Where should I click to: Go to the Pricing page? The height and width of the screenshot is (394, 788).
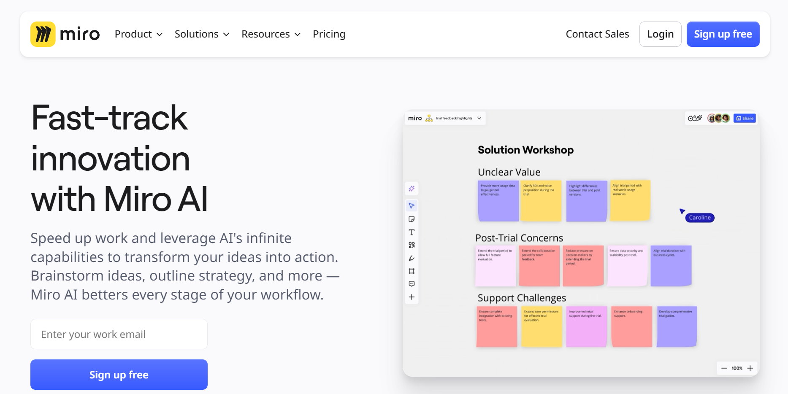pos(329,34)
